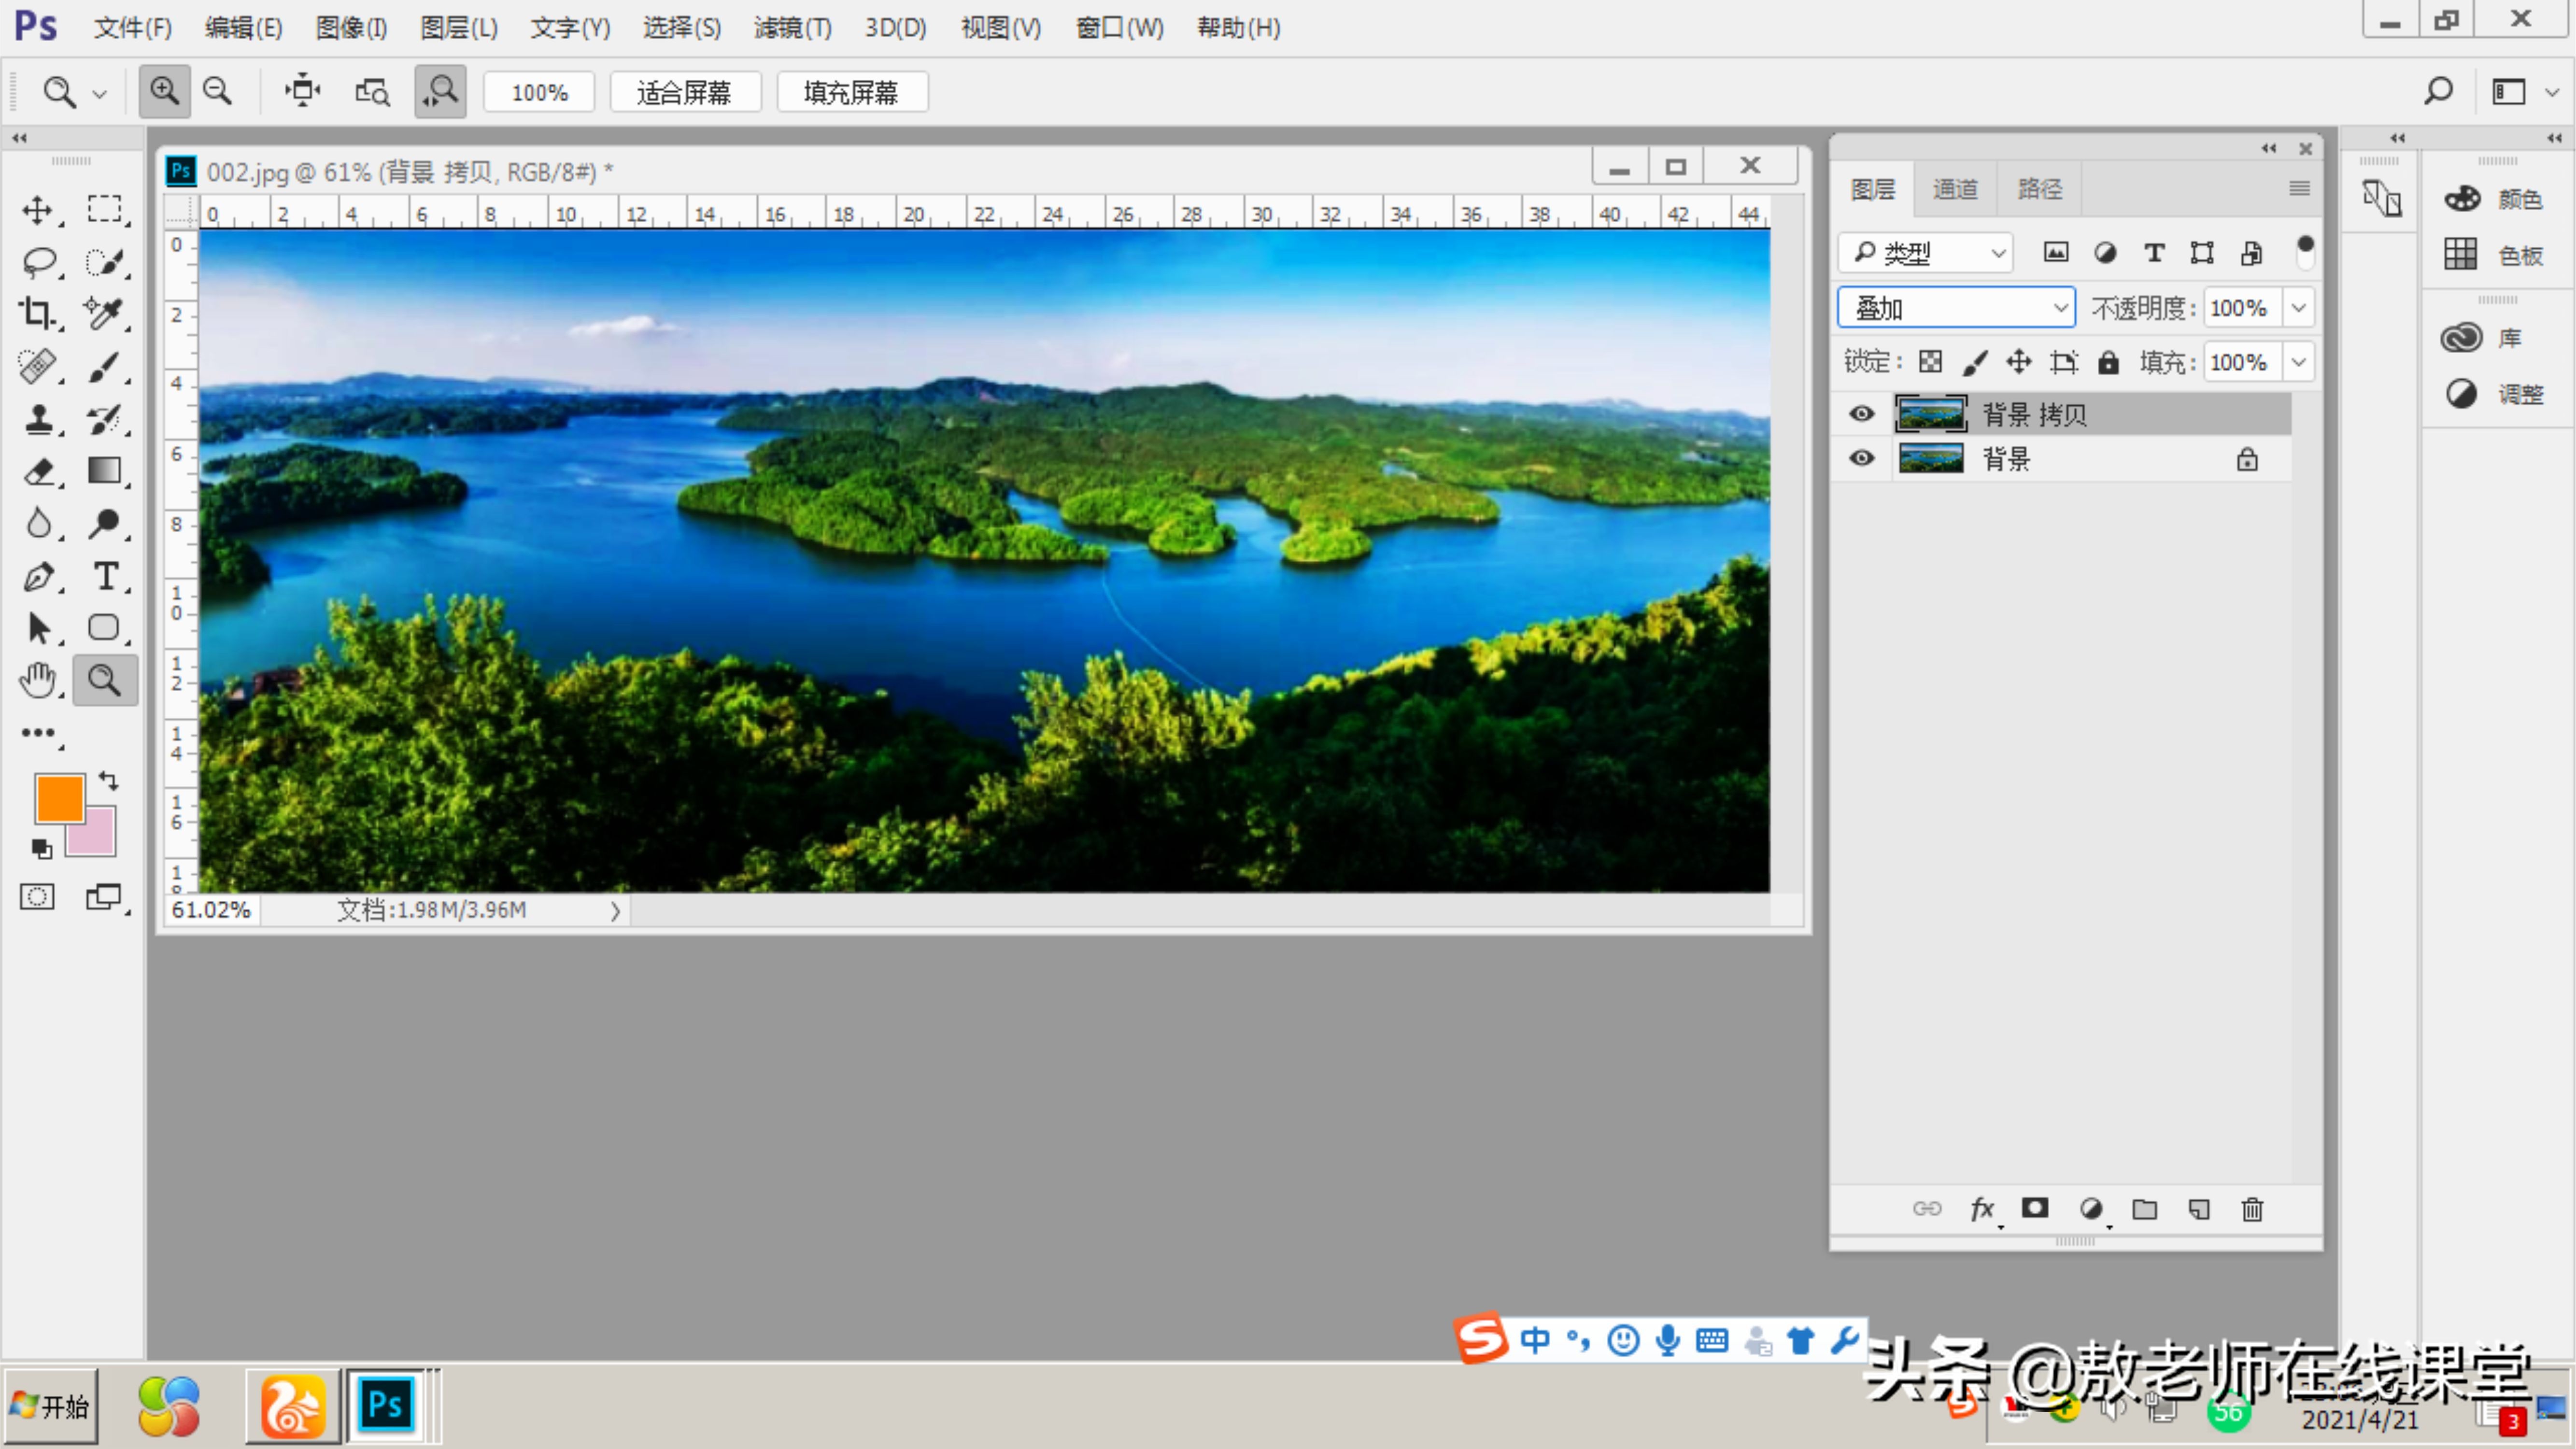Select the Eraser tool
2576x1449 pixels.
coord(38,471)
